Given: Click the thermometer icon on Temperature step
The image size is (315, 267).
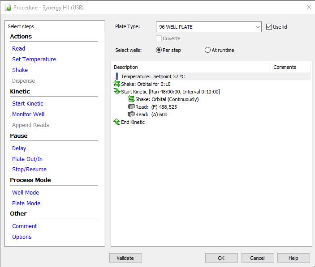Looking at the screenshot, I should click(x=117, y=76).
